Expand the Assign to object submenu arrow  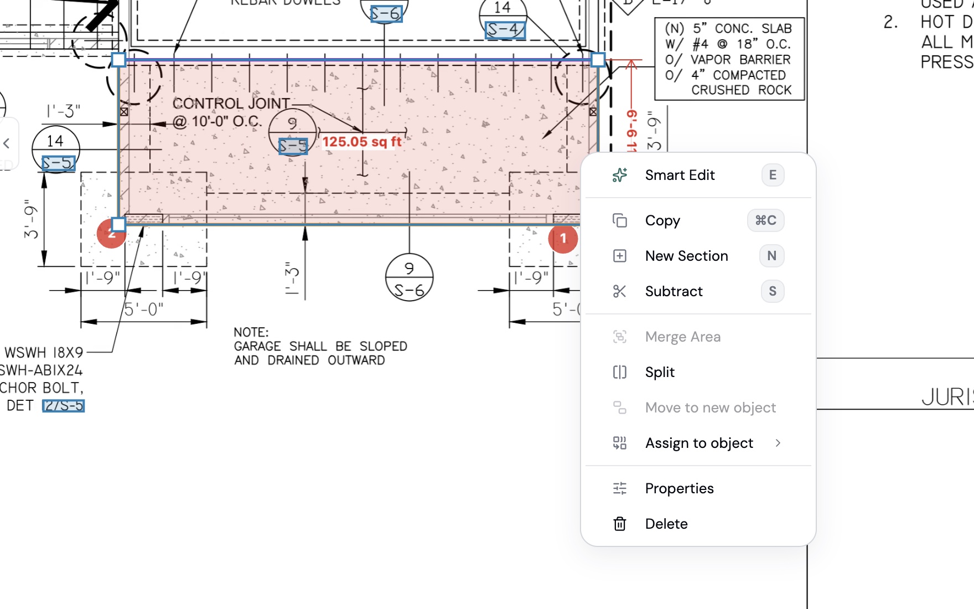pyautogui.click(x=778, y=443)
